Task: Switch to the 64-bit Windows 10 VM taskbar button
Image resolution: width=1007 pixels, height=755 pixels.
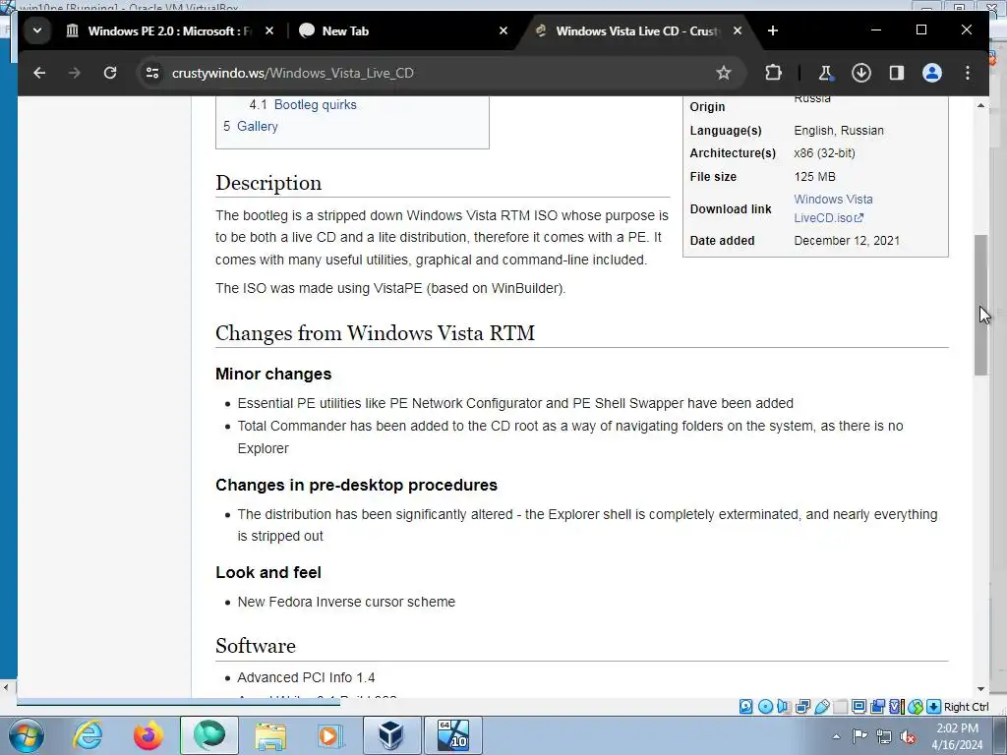Action: tap(452, 735)
